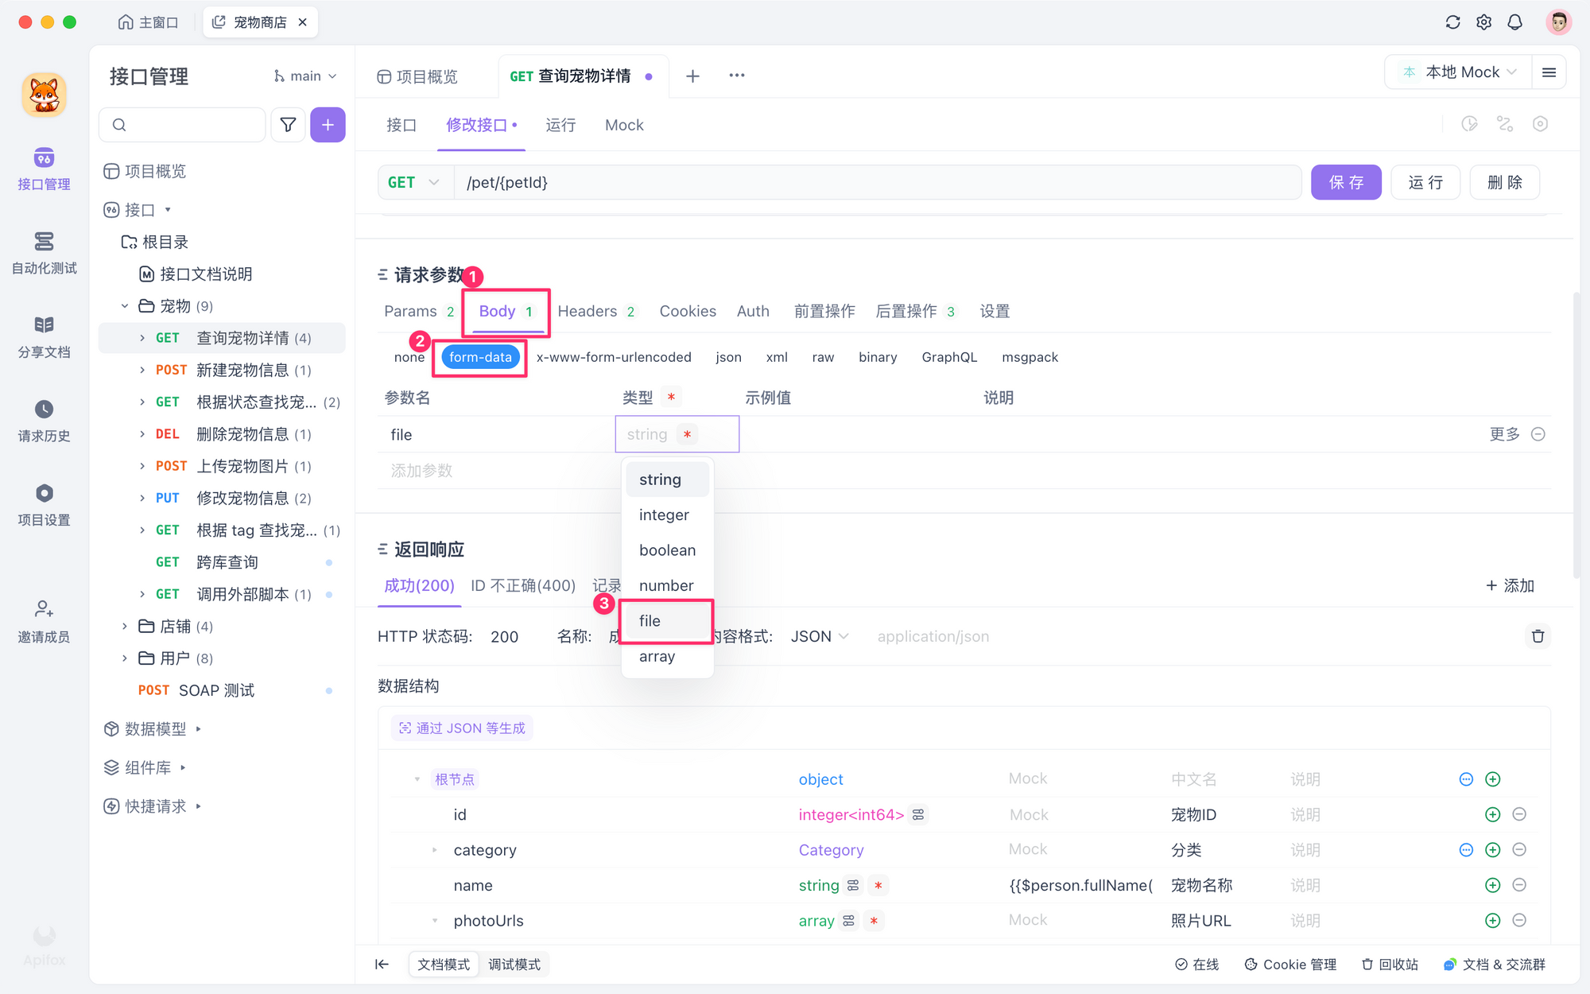
Task: Open the tab overflow three-dots menu
Action: coord(737,76)
